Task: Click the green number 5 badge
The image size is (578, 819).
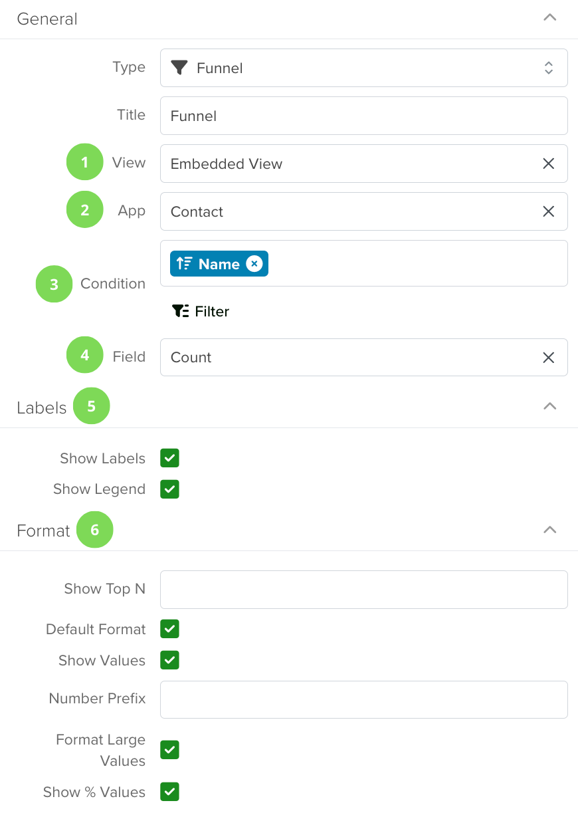Action: tap(92, 406)
